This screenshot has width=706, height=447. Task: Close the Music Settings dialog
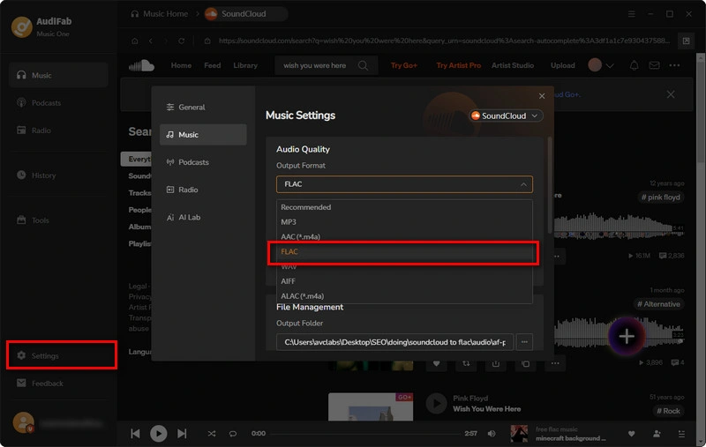coord(542,96)
